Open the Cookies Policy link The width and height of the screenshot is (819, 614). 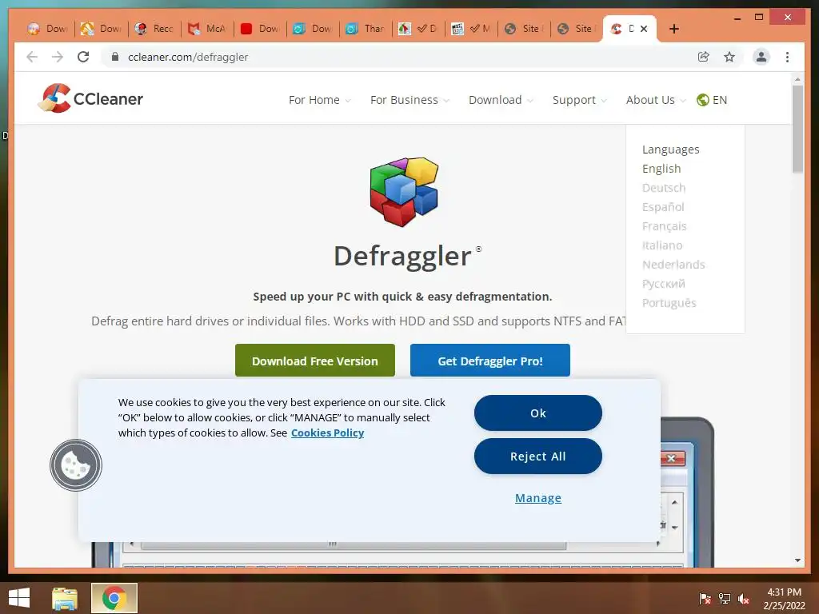pos(327,433)
